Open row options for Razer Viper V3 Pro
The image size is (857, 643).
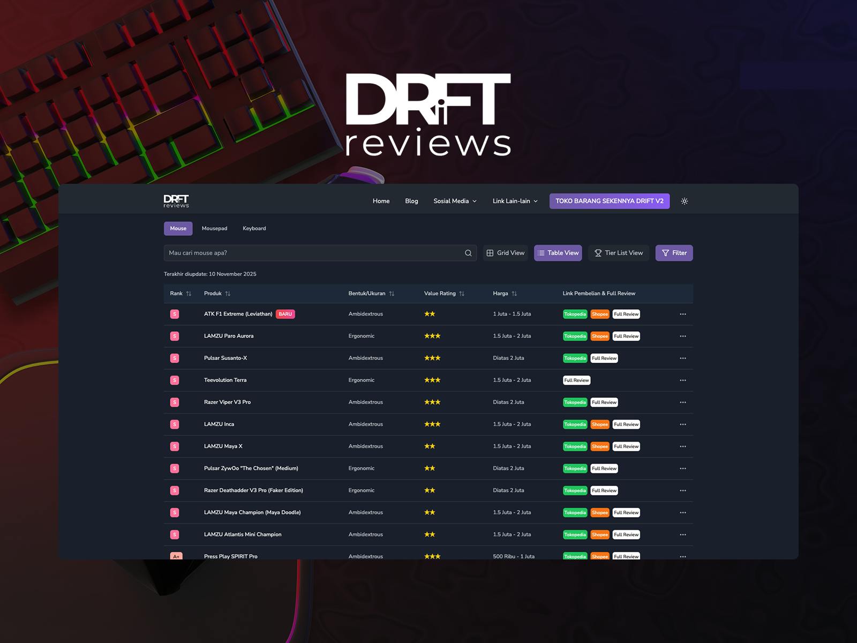coord(682,402)
